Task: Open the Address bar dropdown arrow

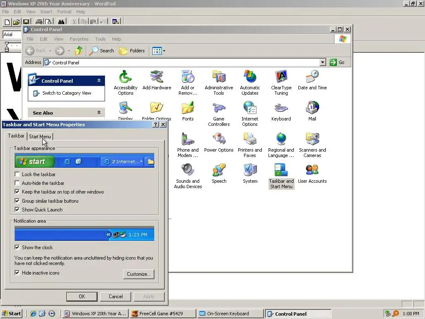Action: coord(322,62)
